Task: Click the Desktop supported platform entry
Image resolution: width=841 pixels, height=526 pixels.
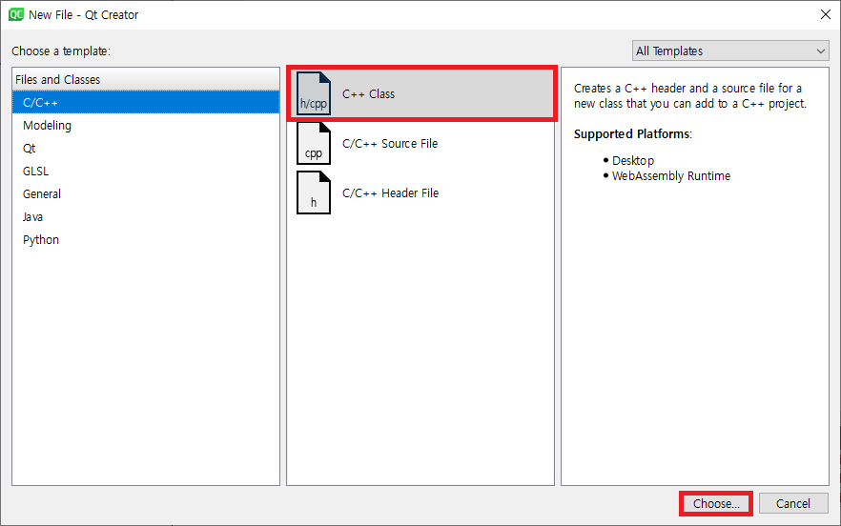Action: (633, 160)
